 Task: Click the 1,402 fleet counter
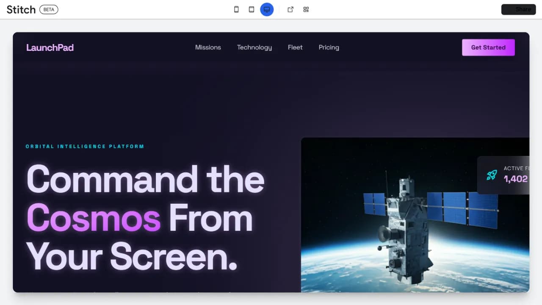click(x=515, y=179)
